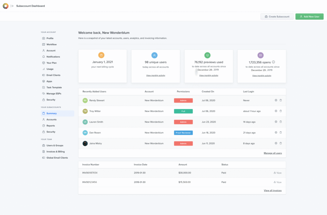This screenshot has width=327, height=215.
Task: Click trash icon in Dan Rosen row
Action: (280, 132)
